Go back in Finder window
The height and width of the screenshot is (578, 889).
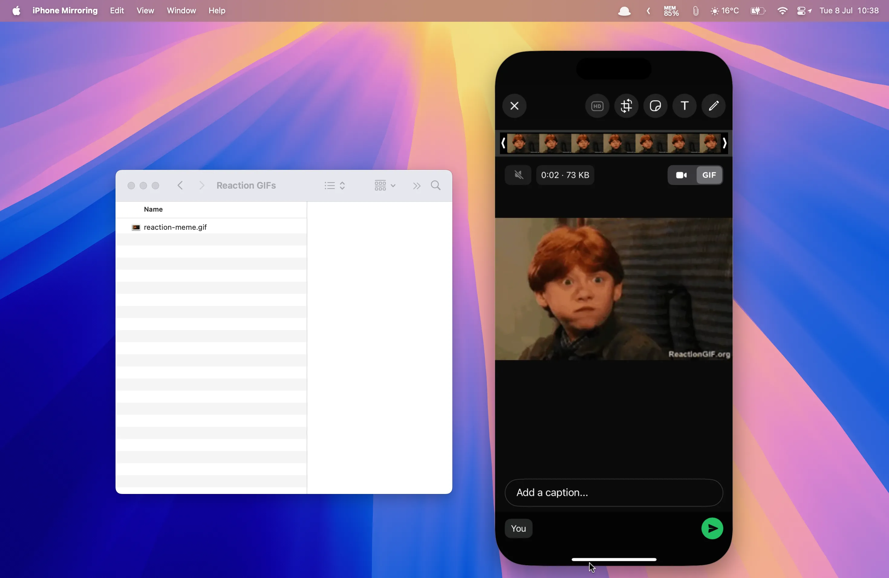[x=180, y=186]
